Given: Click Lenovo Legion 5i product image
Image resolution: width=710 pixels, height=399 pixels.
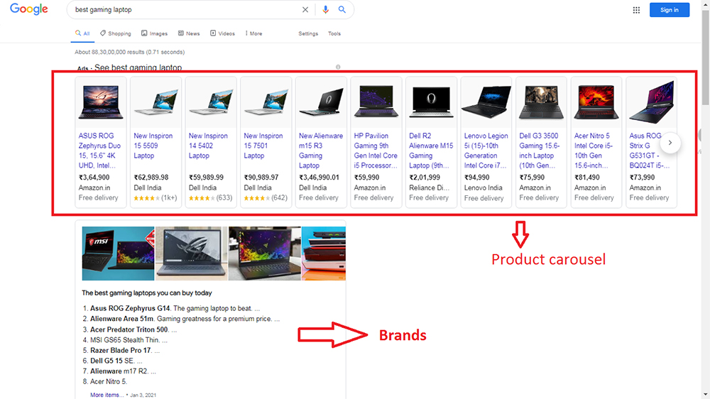Looking at the screenshot, I should tap(486, 102).
